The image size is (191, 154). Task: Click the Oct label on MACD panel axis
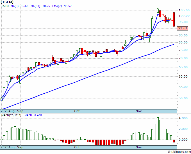coord(77,147)
